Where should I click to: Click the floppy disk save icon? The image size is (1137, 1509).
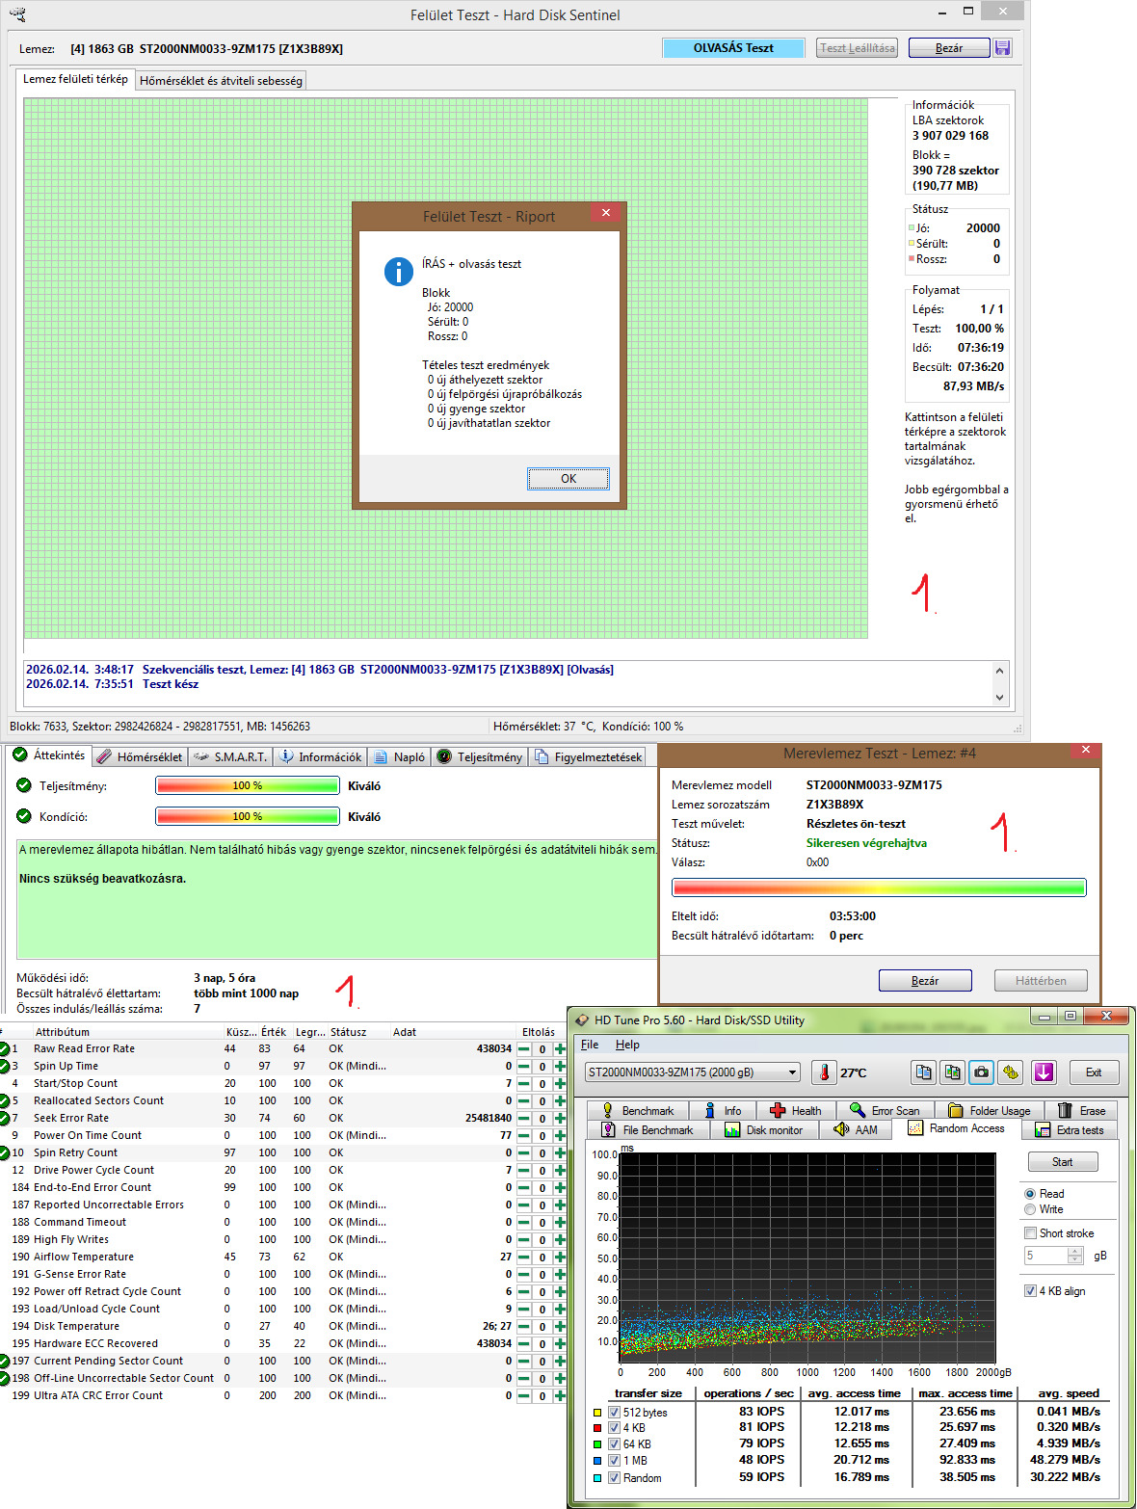(1003, 48)
